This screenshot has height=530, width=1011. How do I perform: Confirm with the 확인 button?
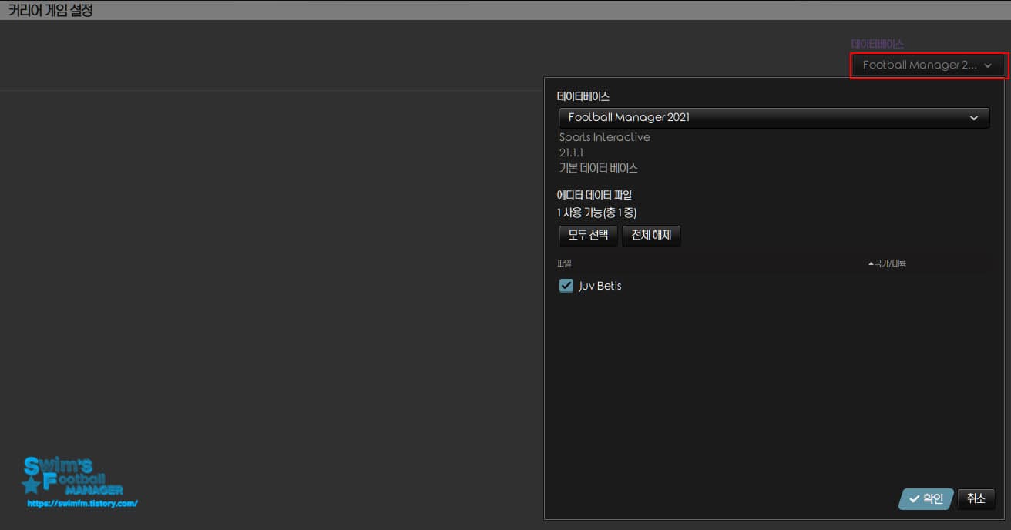tap(926, 499)
